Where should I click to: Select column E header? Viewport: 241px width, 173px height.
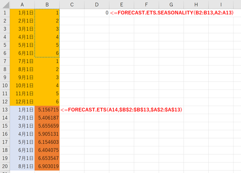[122, 5]
